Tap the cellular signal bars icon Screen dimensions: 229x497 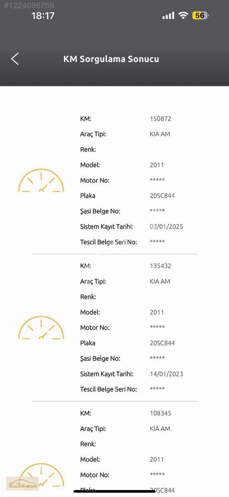[168, 16]
